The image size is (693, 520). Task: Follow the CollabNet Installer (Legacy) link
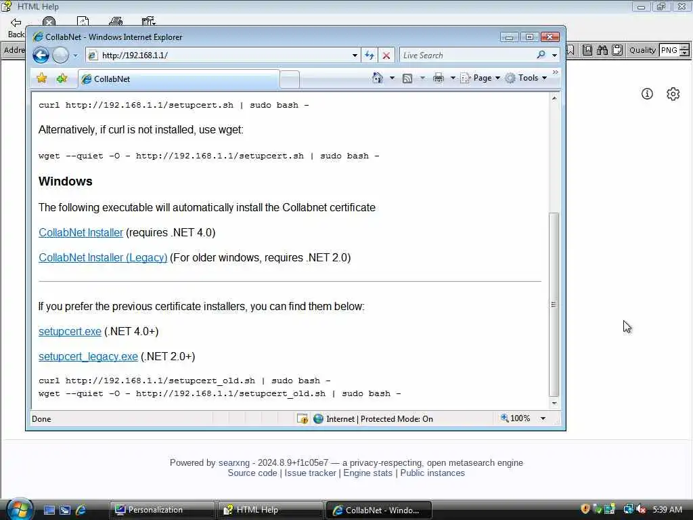click(103, 257)
